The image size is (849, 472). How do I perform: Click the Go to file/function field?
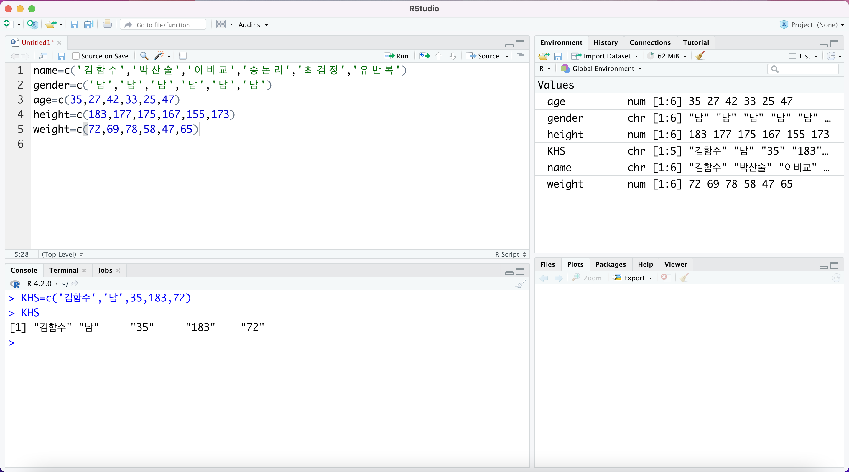(163, 25)
